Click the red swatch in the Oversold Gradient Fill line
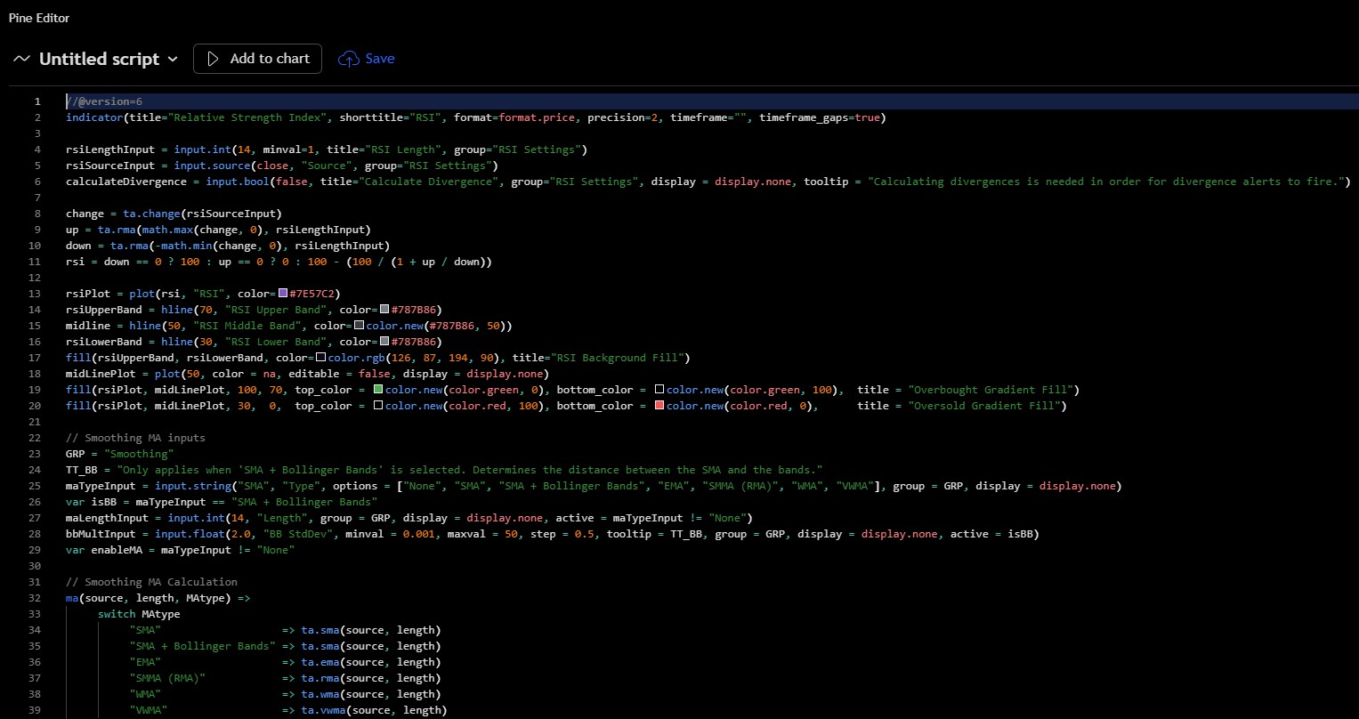 659,405
